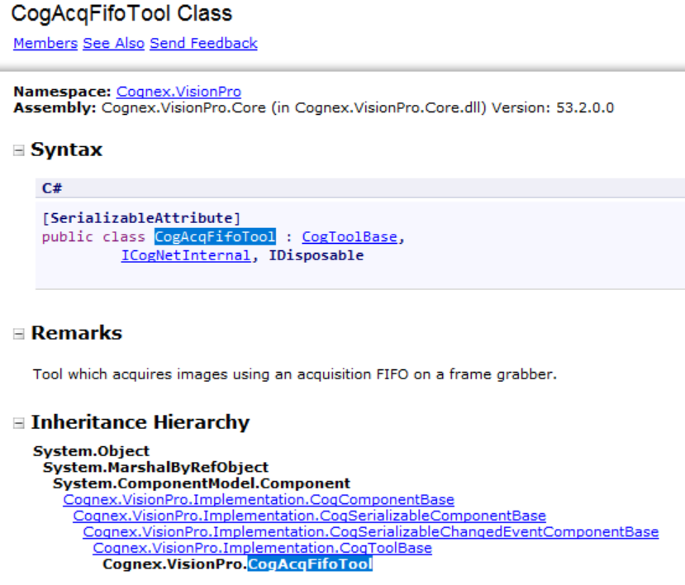Click the System.ComponentModel.Component hierarchy entry

coord(202,483)
